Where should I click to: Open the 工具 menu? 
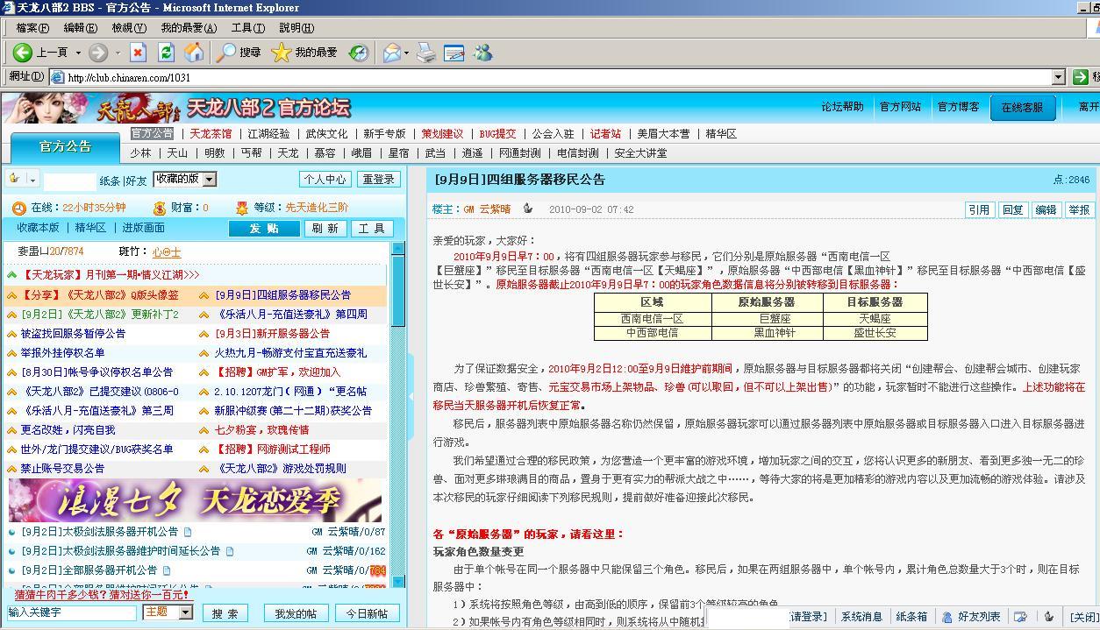(248, 28)
